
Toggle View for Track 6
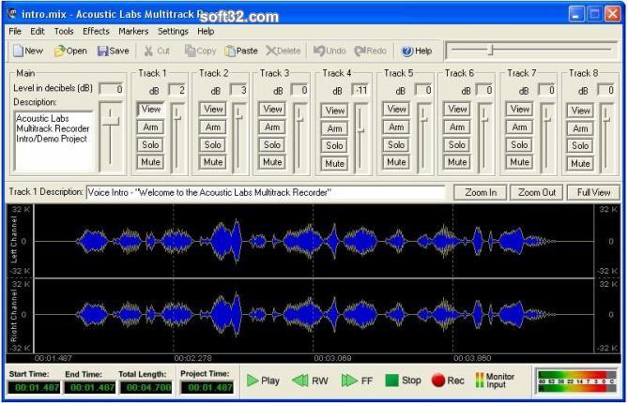point(457,109)
